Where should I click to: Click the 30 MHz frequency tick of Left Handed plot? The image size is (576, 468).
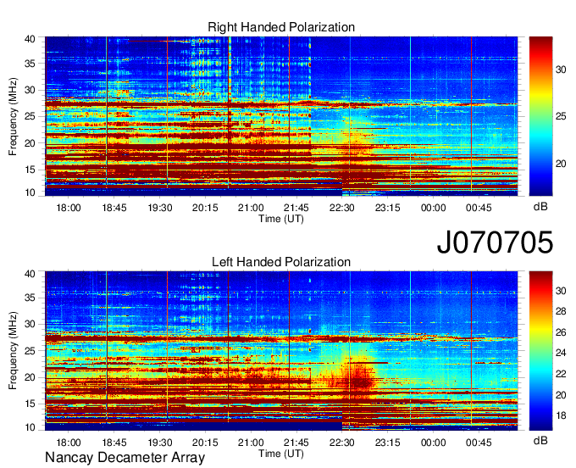[30, 324]
